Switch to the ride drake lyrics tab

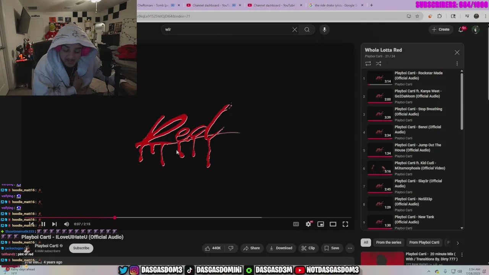pos(335,5)
